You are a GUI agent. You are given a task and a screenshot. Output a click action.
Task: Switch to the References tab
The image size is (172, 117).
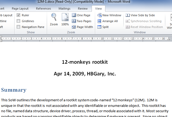click(x=44, y=9)
